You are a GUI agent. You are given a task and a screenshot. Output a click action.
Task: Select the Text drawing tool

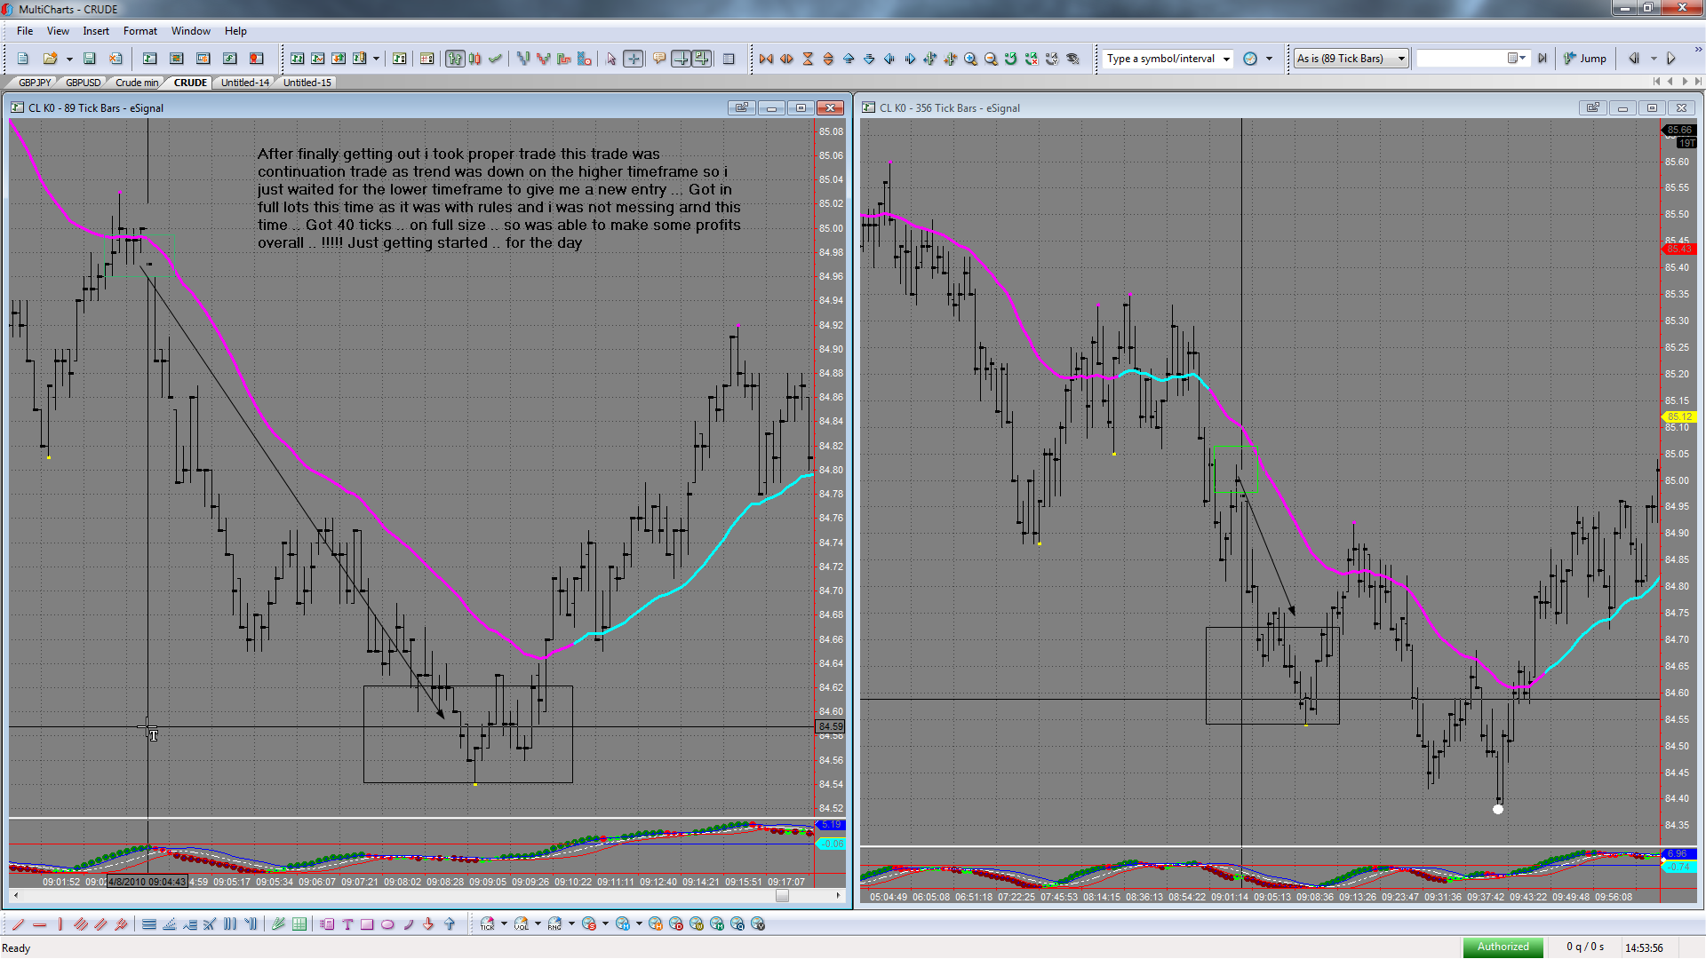point(347,924)
